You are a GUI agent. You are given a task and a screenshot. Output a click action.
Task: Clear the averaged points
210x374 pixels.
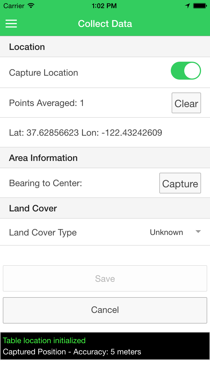(186, 103)
